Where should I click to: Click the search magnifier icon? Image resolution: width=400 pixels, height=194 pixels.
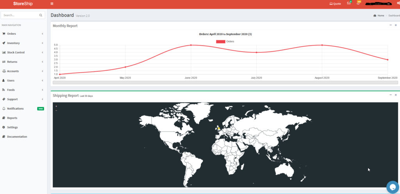point(41,15)
